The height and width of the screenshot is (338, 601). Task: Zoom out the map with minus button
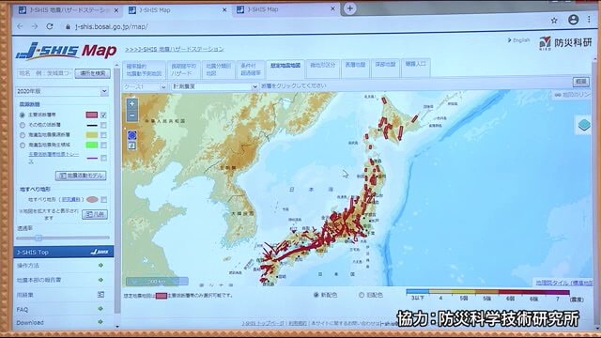131,115
